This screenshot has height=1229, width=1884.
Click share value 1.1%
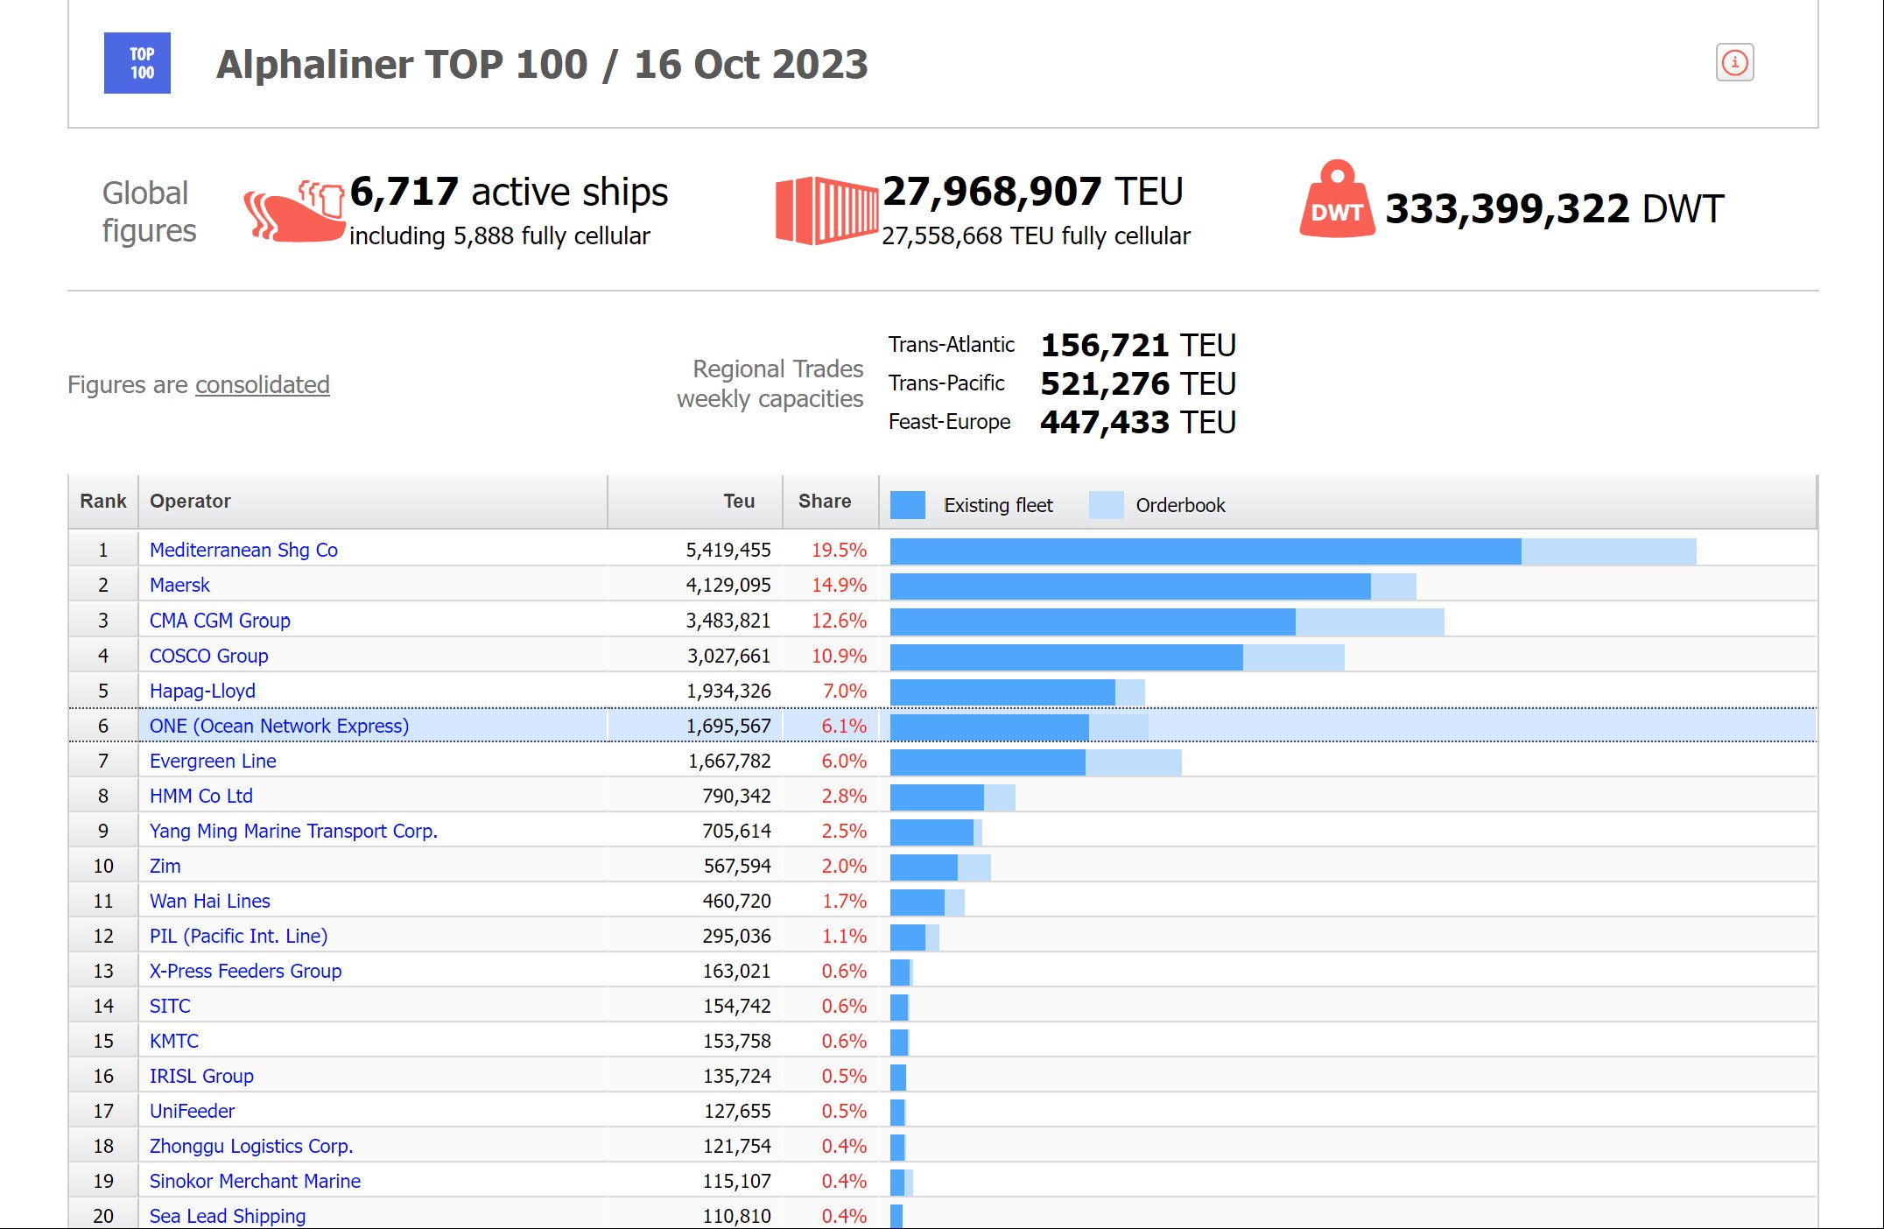[x=844, y=936]
